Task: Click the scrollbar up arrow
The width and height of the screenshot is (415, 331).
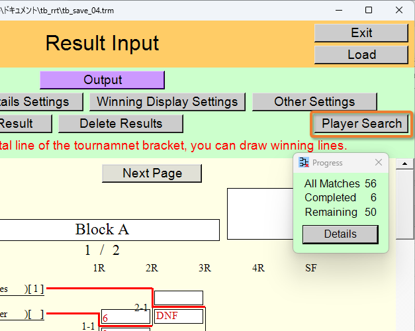Action: coord(404,164)
